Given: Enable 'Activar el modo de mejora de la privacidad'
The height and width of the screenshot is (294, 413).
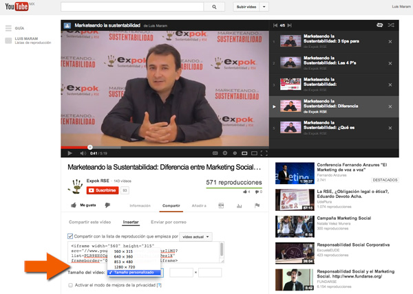Looking at the screenshot, I should point(70,284).
